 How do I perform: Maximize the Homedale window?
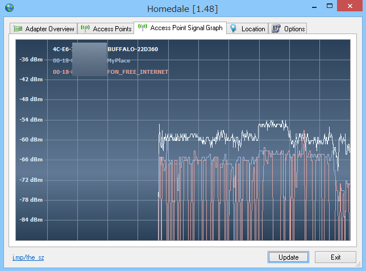pyautogui.click(x=330, y=6)
